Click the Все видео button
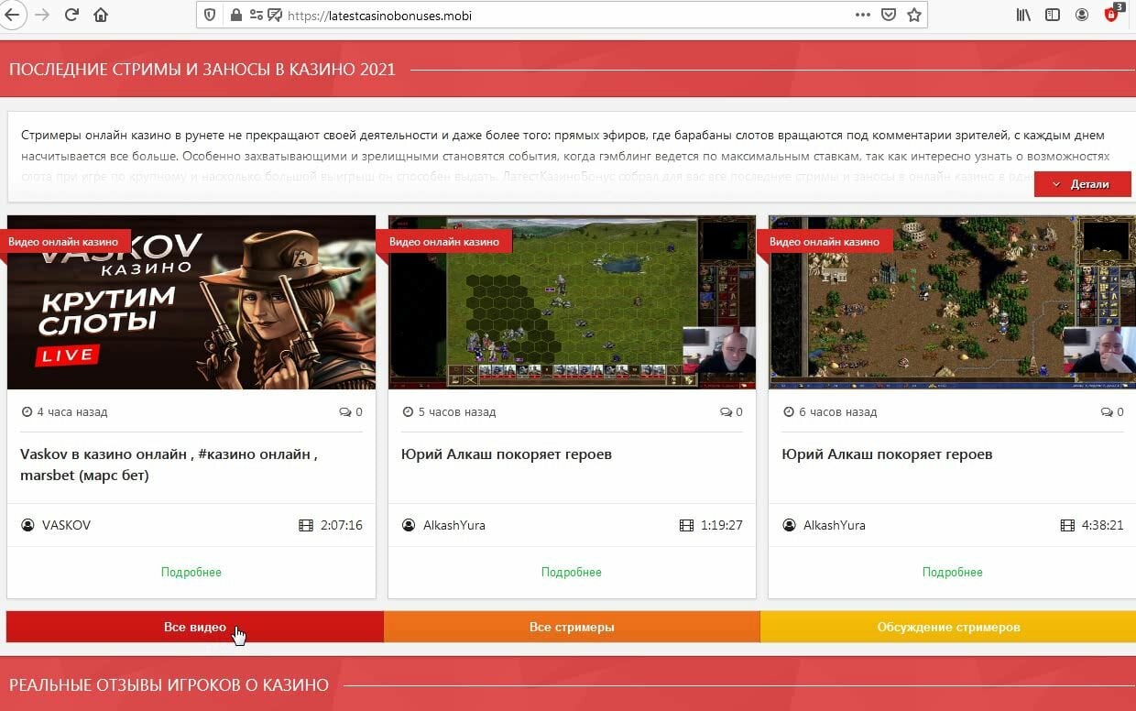Screen dimensions: 1136x711 [194, 628]
